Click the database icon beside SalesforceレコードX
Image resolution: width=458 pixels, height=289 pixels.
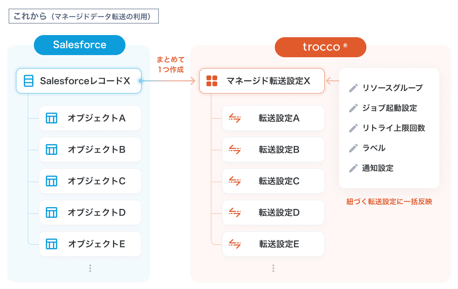point(28,81)
